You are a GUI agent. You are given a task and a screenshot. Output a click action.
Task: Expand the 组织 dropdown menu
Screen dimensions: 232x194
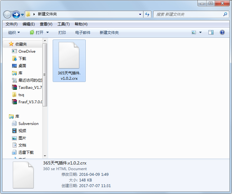(x=14, y=32)
